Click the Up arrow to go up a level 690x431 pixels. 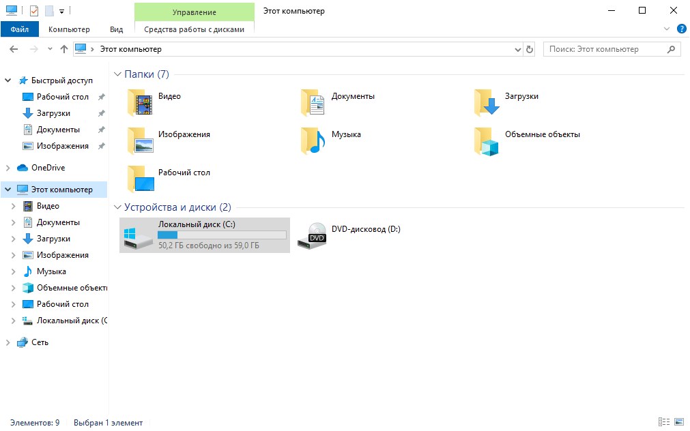(64, 48)
